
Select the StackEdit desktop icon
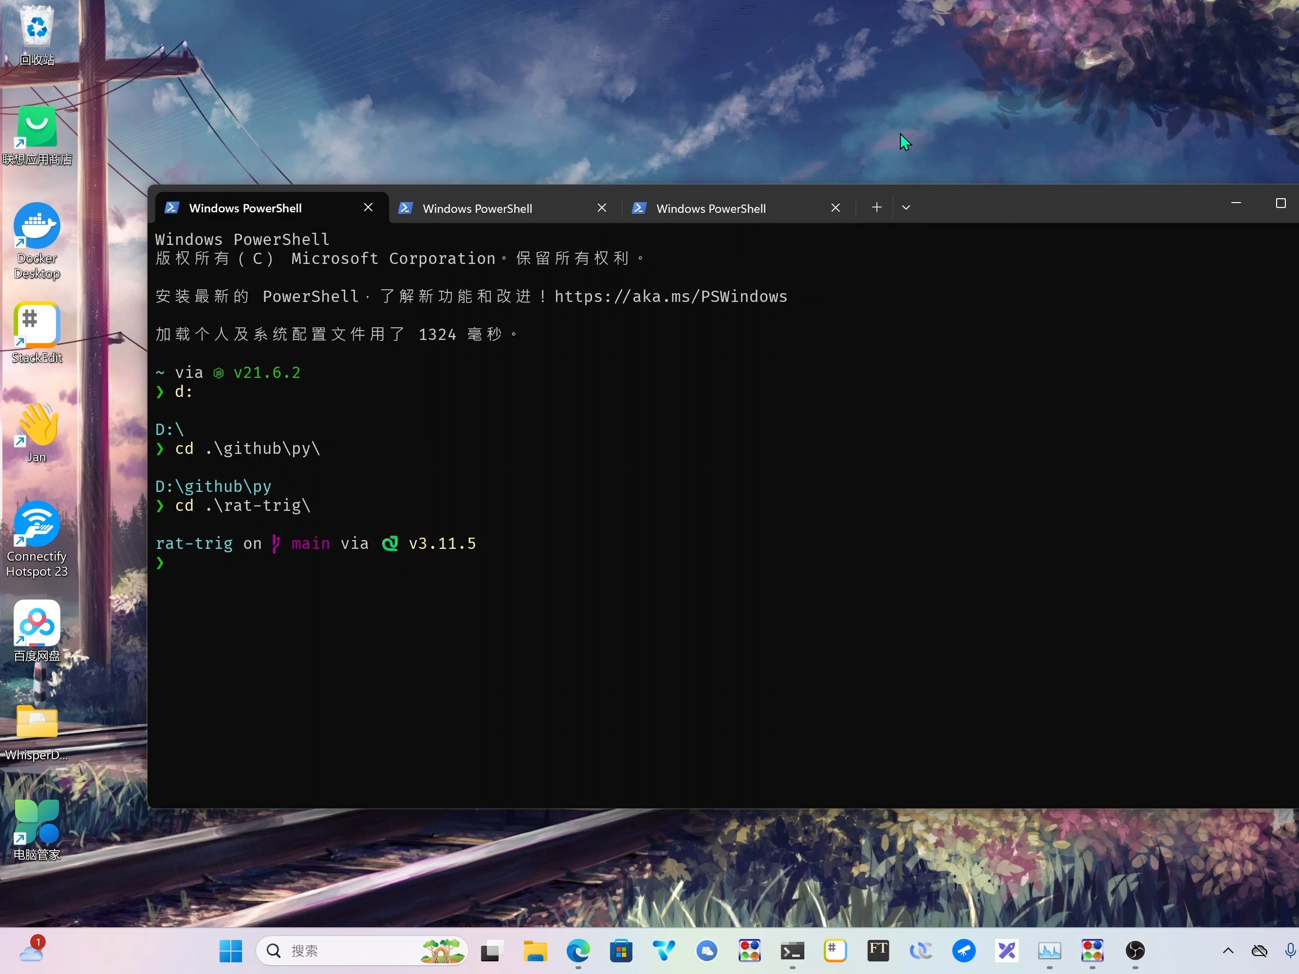pyautogui.click(x=37, y=325)
